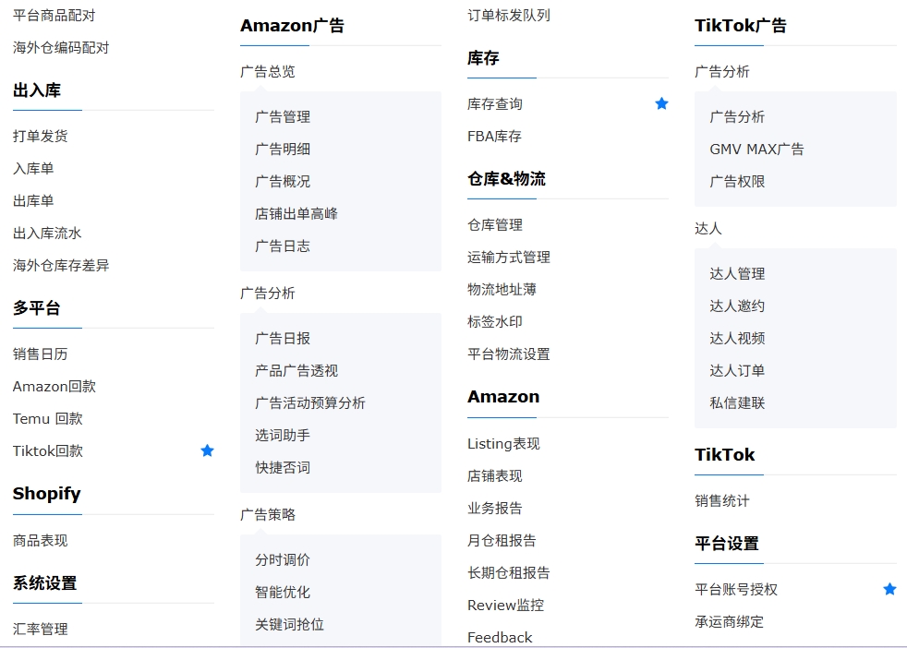Open 达人管理

coord(738,273)
